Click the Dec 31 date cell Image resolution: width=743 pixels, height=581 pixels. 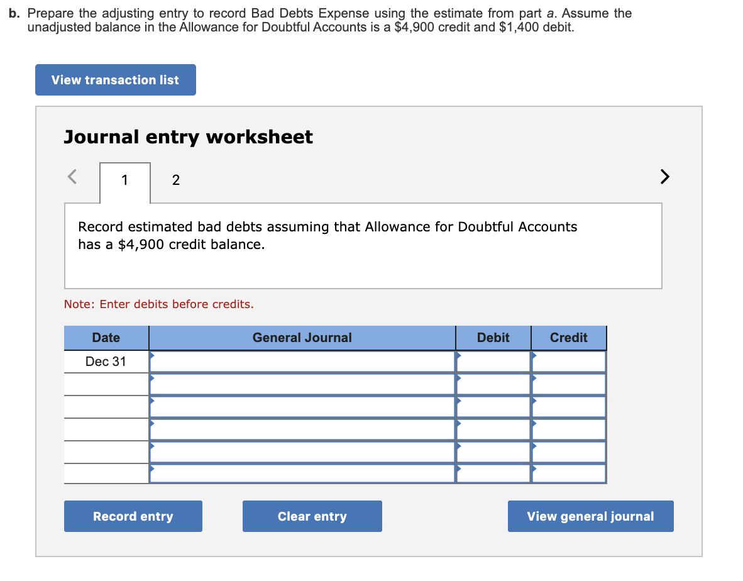106,362
